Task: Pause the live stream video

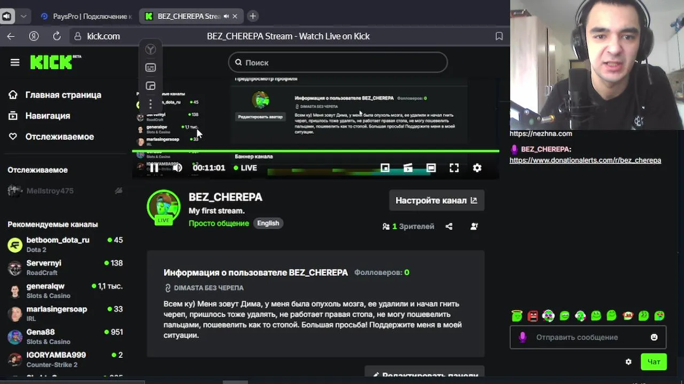Action: tap(154, 167)
